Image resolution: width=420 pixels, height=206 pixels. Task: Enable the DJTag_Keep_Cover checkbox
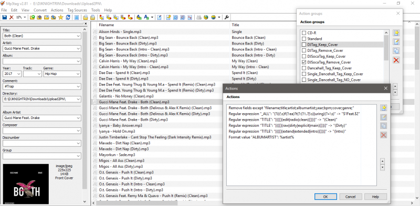tap(304, 45)
